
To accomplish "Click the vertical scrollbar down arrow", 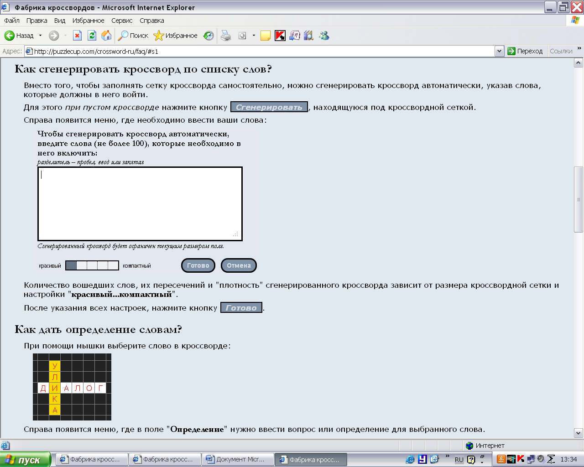I will pyautogui.click(x=579, y=433).
